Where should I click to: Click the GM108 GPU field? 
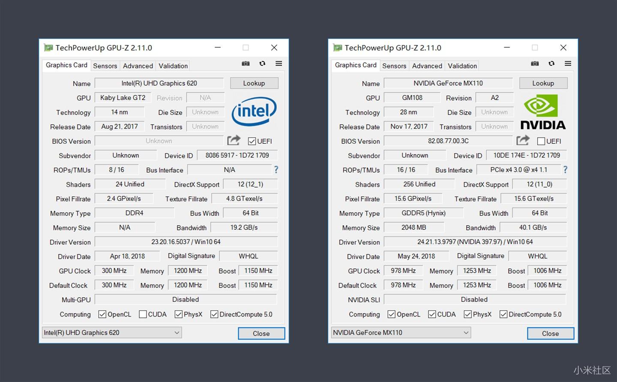coord(412,98)
